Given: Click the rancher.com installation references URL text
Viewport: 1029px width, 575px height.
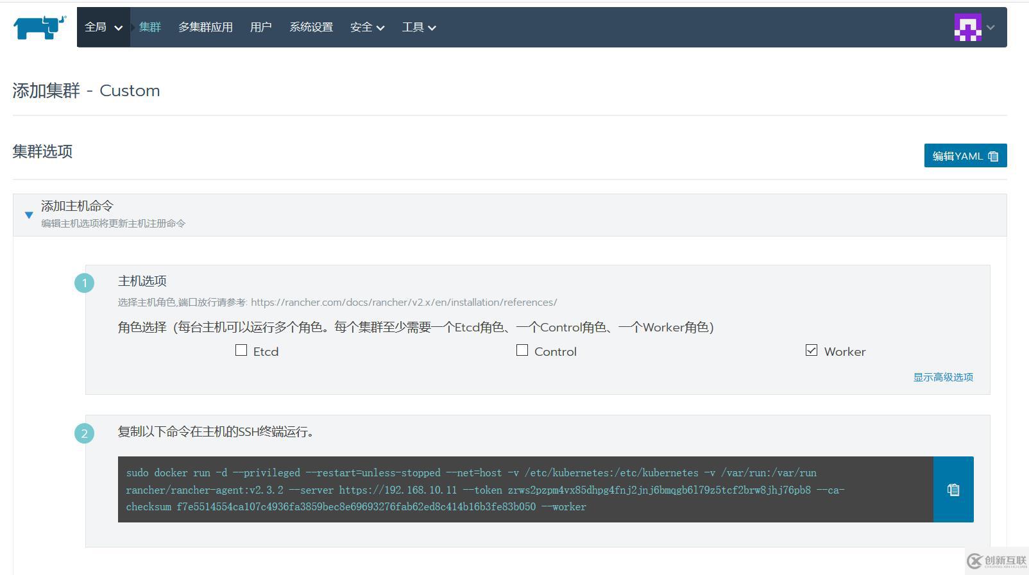Looking at the screenshot, I should click(404, 302).
